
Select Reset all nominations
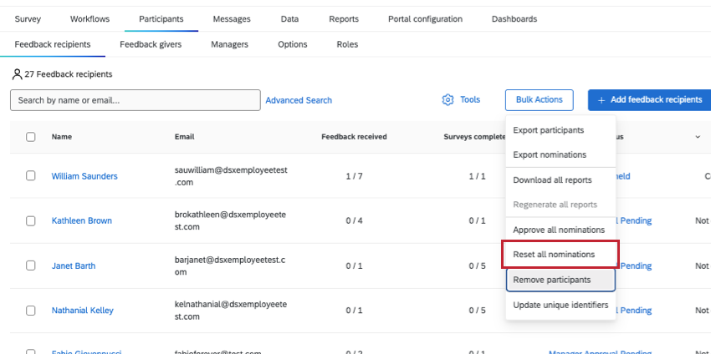560,255
